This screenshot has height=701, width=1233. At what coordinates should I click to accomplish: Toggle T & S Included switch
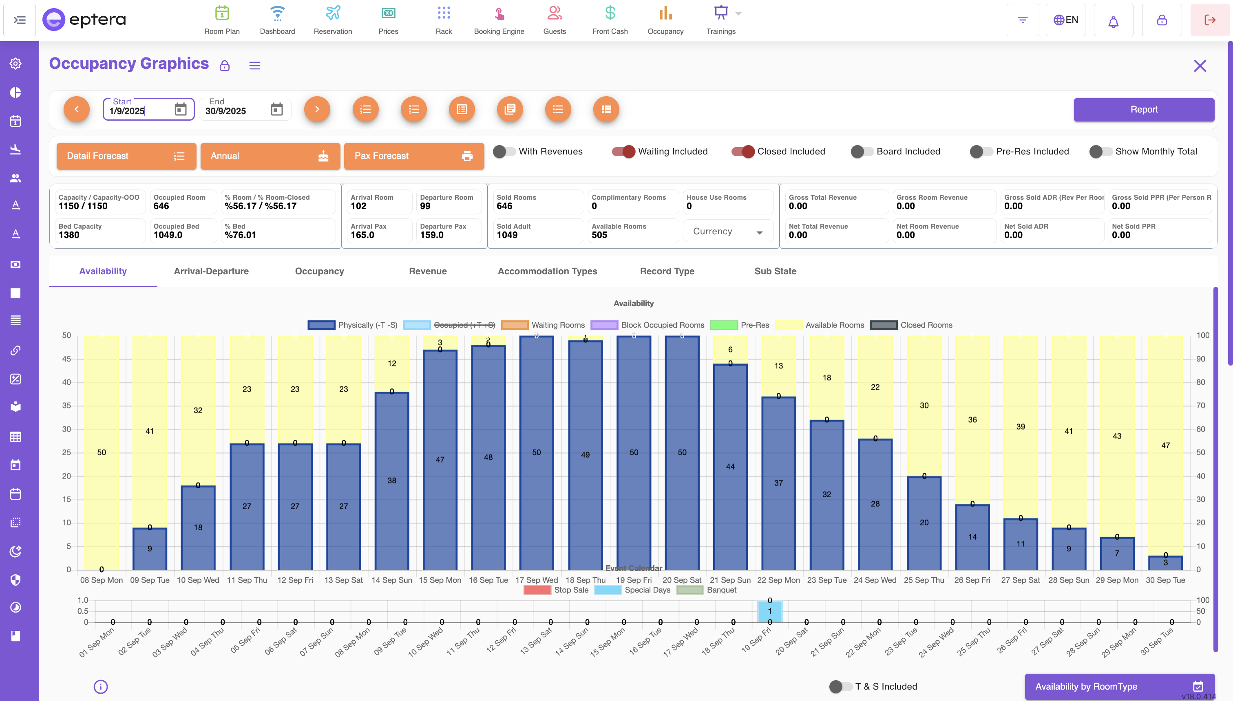(x=841, y=687)
